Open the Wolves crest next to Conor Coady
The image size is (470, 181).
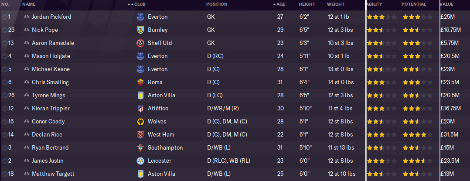pos(140,122)
